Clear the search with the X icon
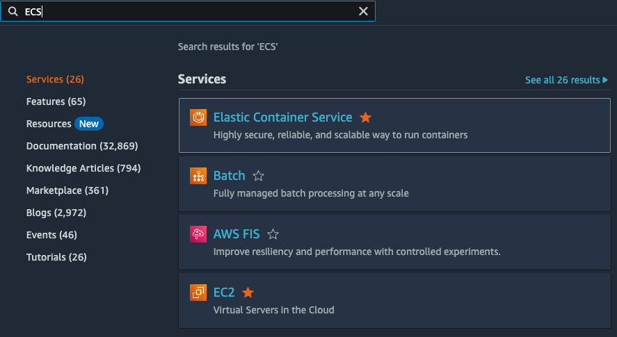 pos(363,11)
